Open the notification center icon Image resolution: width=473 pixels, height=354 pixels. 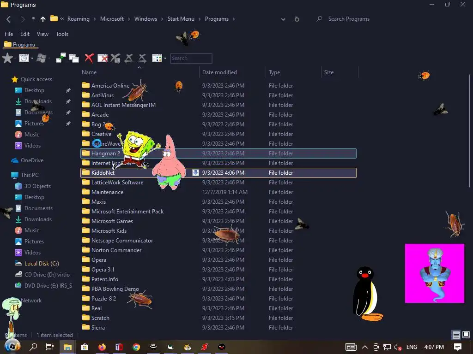[x=458, y=347]
